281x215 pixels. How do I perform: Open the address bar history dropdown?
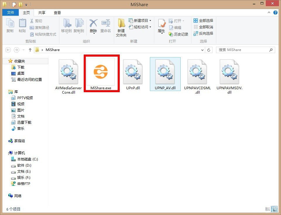[x=202, y=50]
